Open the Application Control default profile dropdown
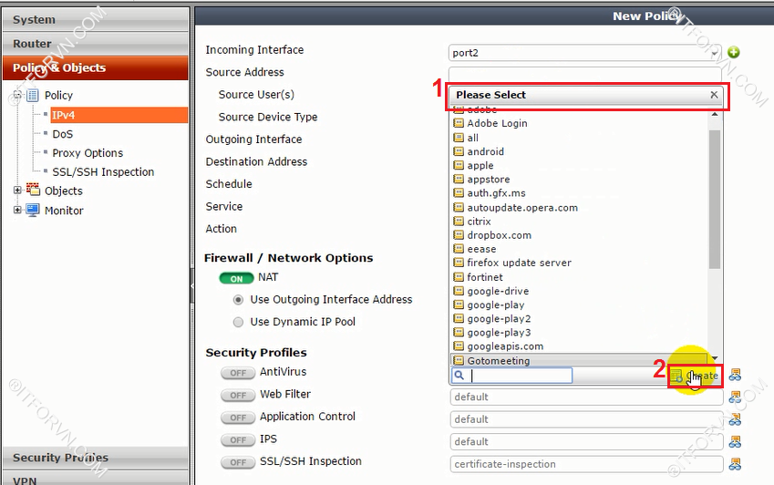 [586, 419]
